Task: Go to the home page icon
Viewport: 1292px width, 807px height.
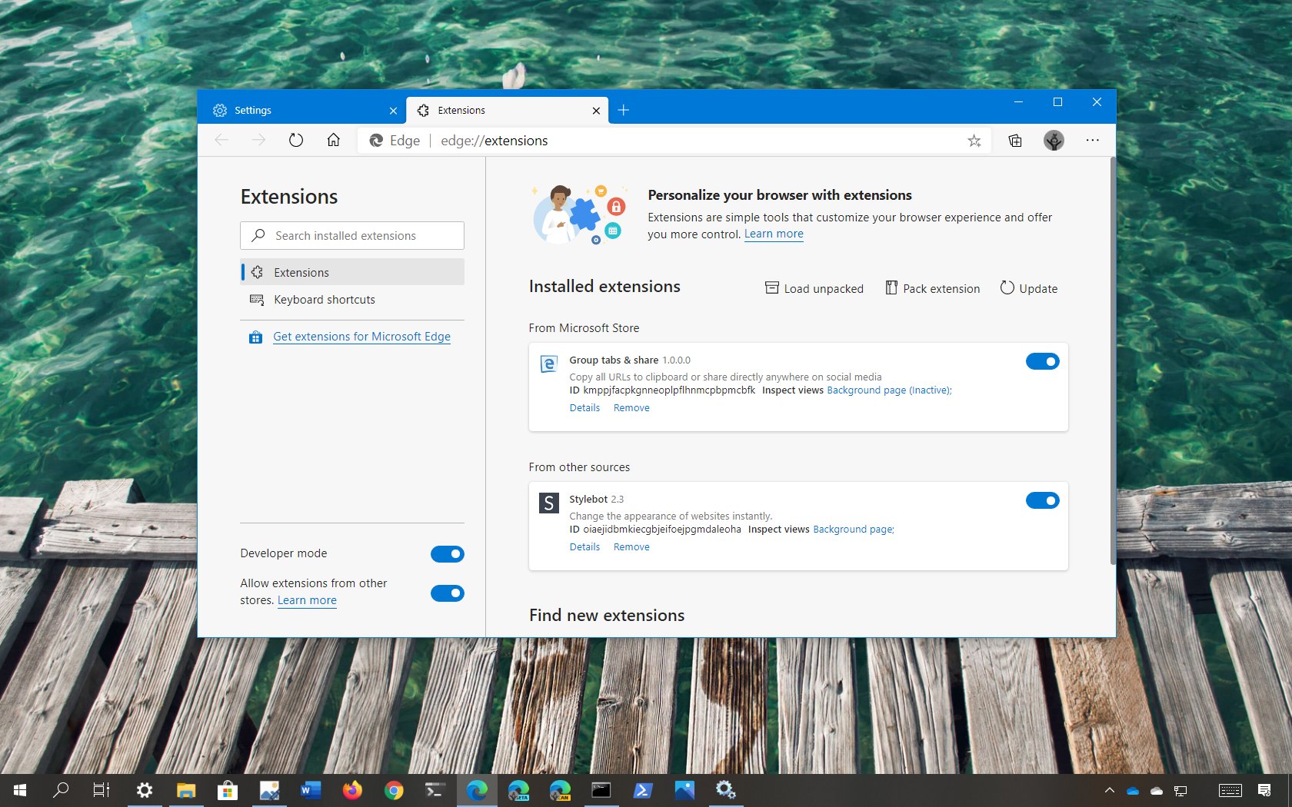Action: [x=333, y=140]
